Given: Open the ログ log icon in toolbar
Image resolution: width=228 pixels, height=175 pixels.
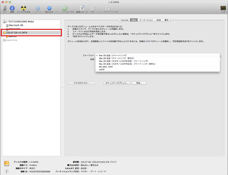Looking at the screenshot, I should pos(223,8).
